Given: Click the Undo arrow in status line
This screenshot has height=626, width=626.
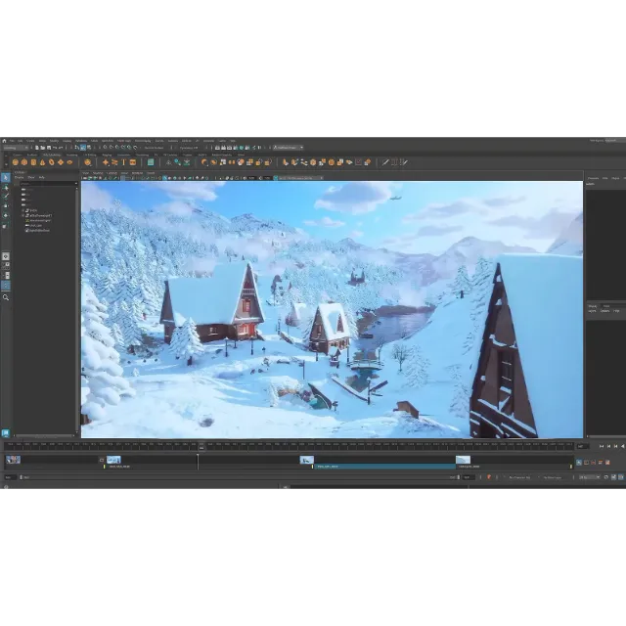Looking at the screenshot, I should click(55, 148).
